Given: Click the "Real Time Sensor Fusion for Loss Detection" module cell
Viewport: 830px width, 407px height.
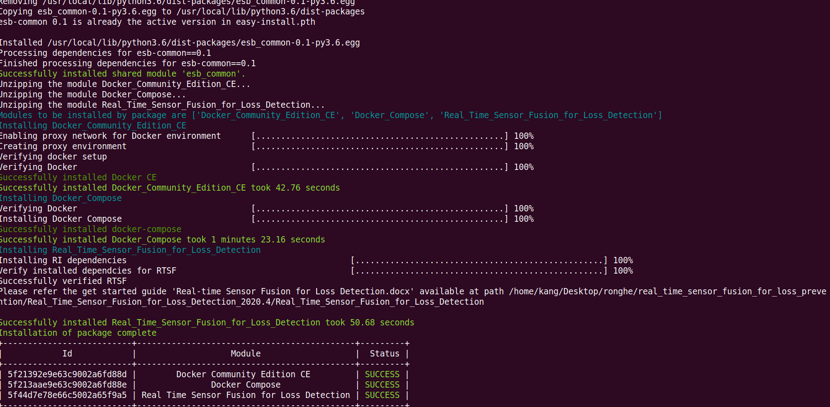Looking at the screenshot, I should (246, 395).
